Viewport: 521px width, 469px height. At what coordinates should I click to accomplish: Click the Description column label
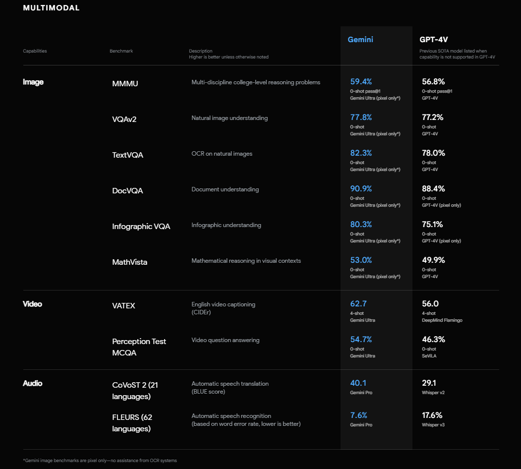point(201,51)
